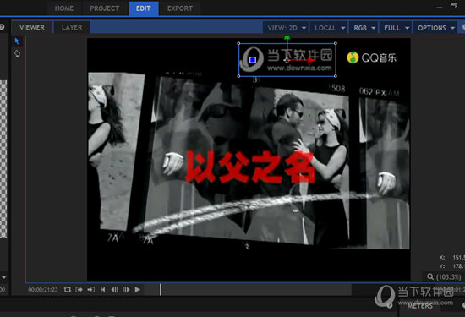
Task: Open the PROJECT tab
Action: pos(104,8)
